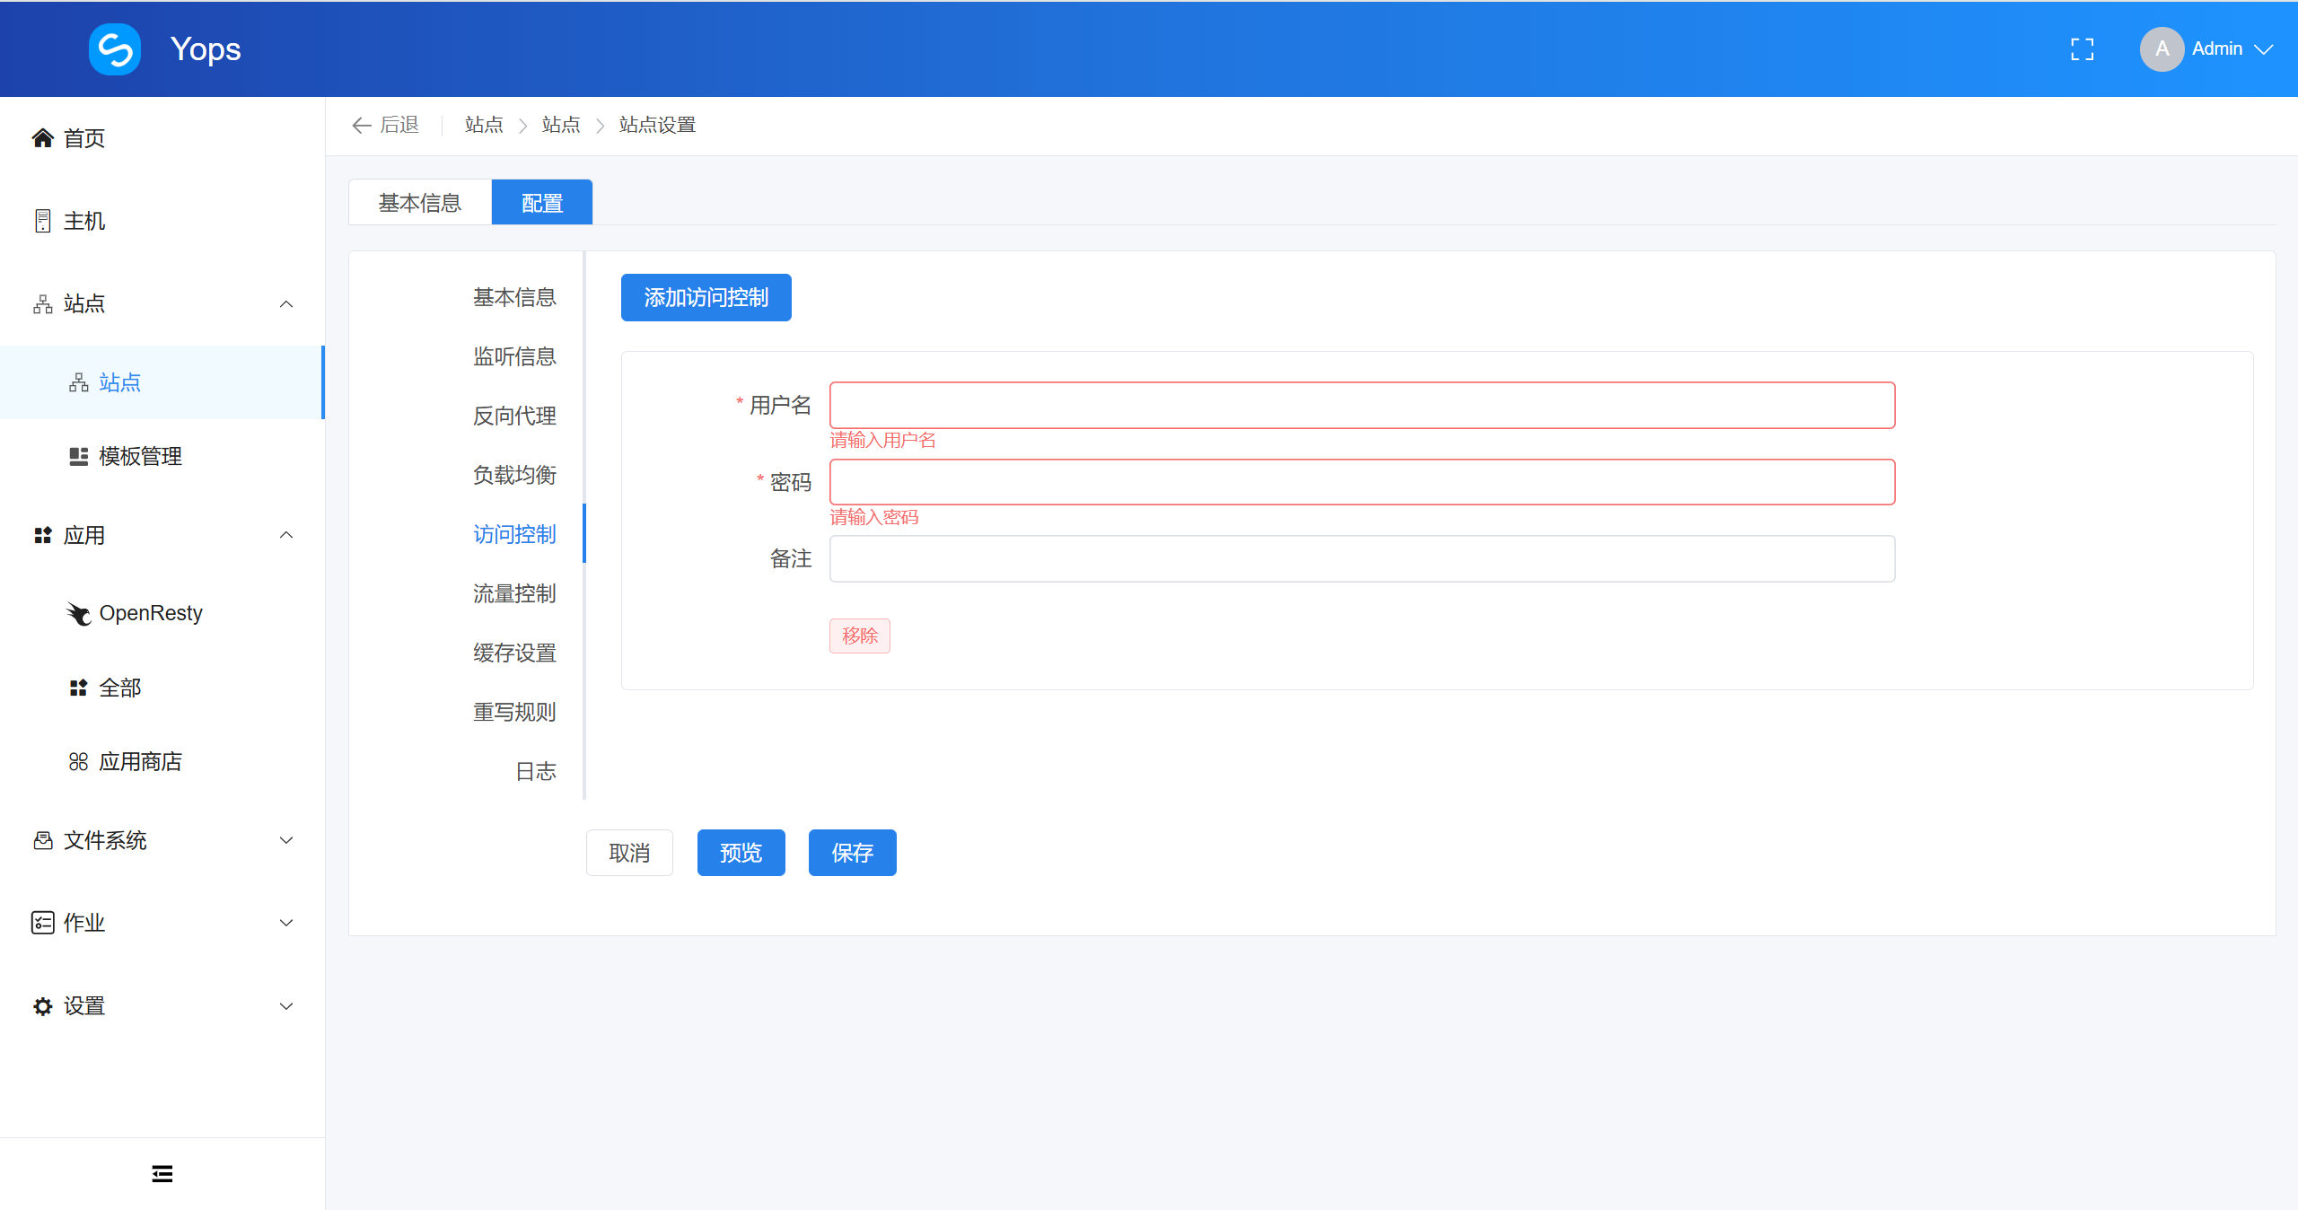Click the Admin avatar circle
The height and width of the screenshot is (1210, 2298).
click(x=2162, y=49)
